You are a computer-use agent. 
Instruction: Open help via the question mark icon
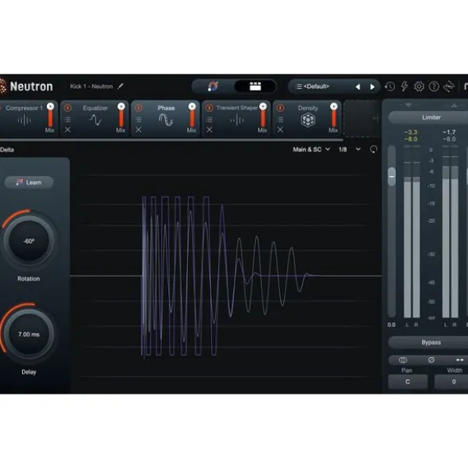coord(434,86)
